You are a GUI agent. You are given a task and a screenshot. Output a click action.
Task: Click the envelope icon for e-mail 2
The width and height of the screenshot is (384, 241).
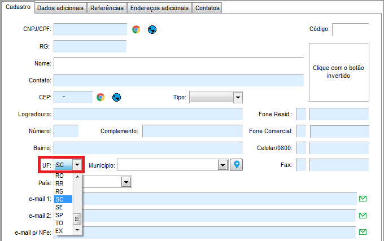363,216
